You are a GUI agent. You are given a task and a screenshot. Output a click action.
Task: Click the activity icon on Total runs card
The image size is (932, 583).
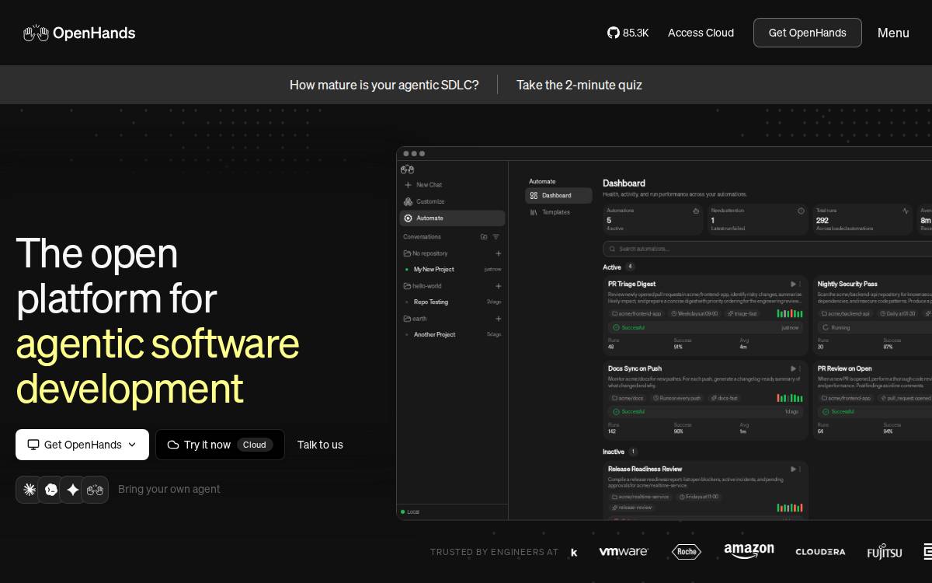[906, 211]
